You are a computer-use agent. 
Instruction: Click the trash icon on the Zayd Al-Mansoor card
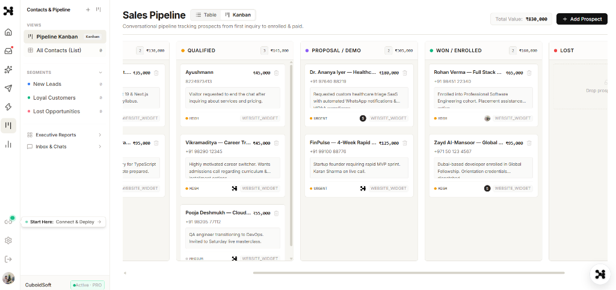click(x=529, y=143)
